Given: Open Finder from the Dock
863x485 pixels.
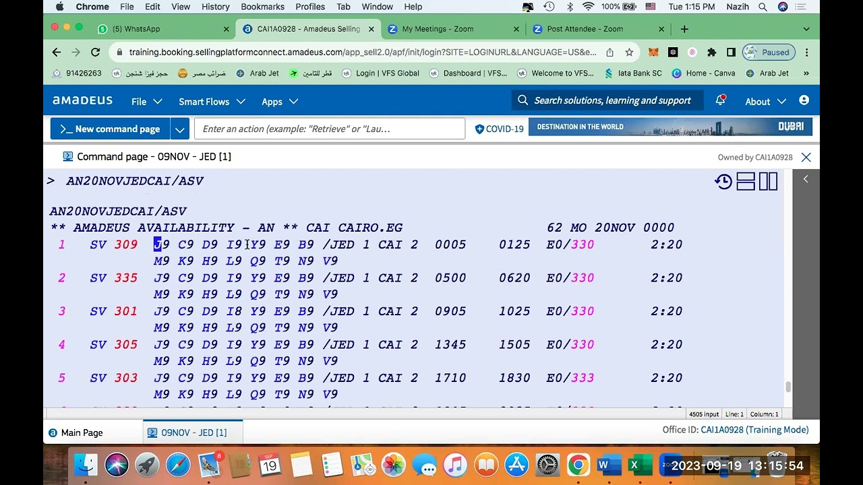Looking at the screenshot, I should click(86, 465).
